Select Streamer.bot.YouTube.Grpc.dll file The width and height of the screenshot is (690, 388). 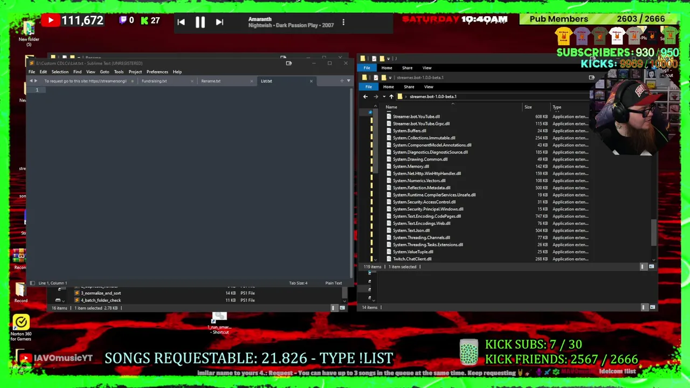pos(421,123)
